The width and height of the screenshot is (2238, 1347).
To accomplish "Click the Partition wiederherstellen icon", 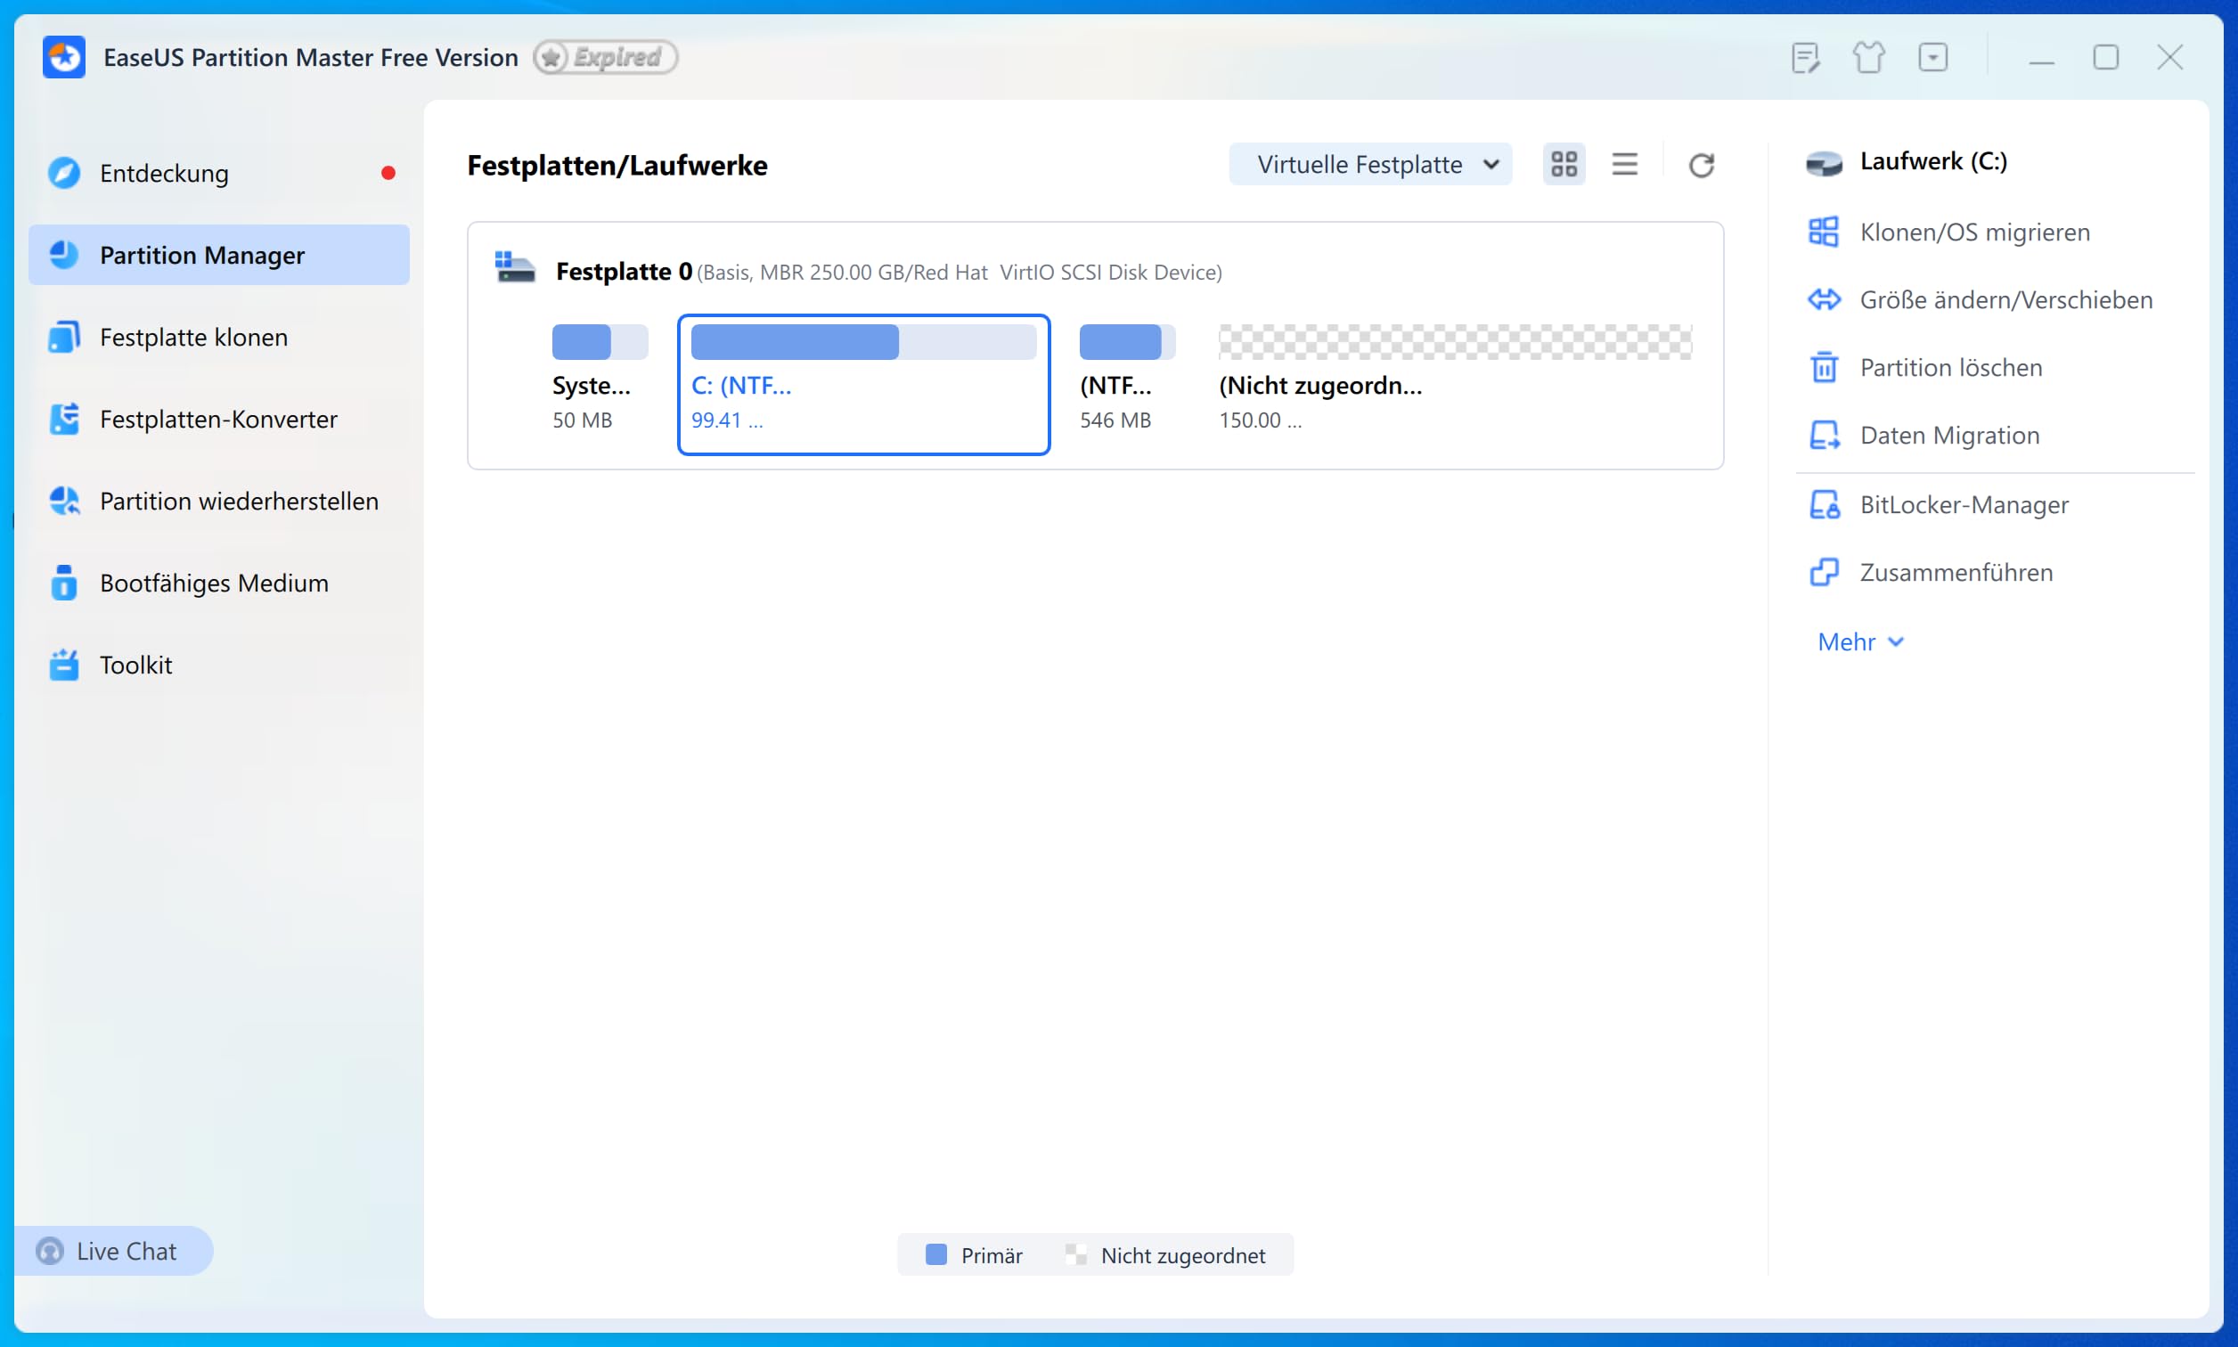I will point(63,501).
